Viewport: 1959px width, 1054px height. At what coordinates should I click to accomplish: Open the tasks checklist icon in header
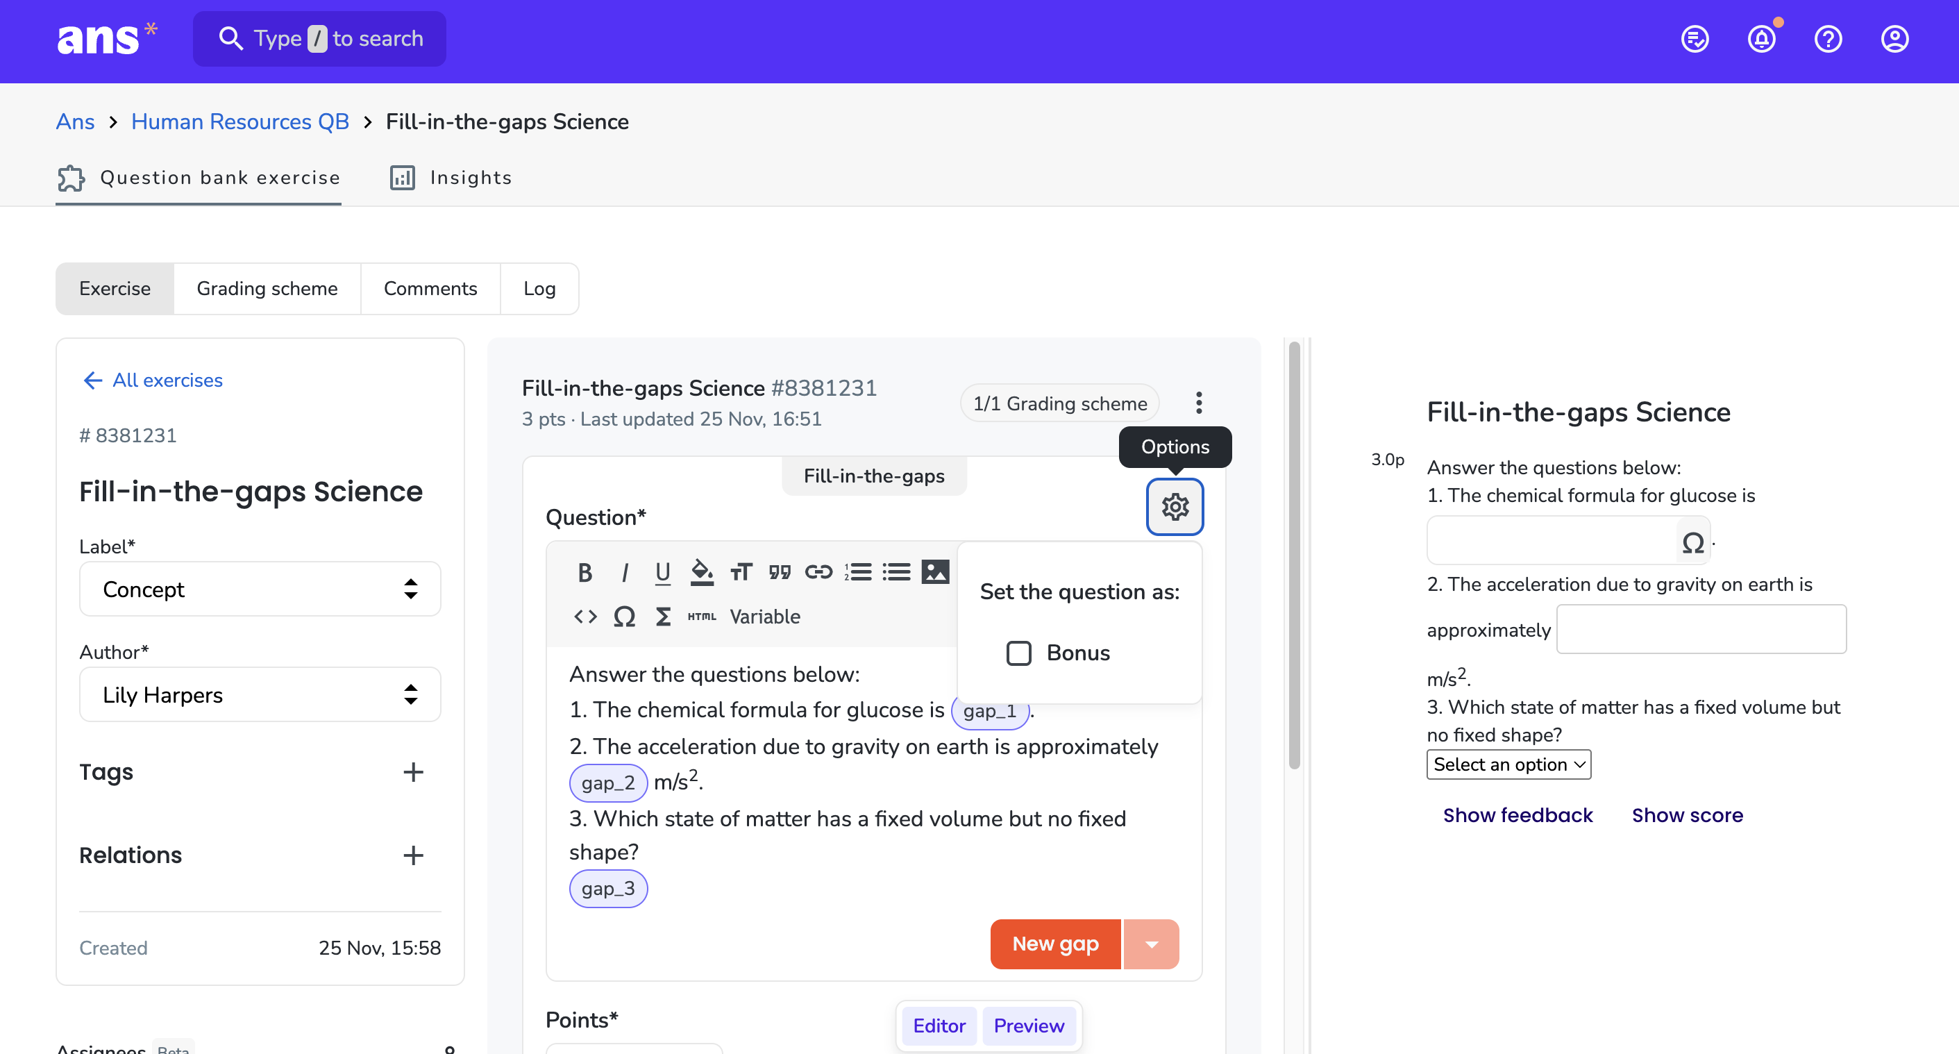pyautogui.click(x=1695, y=39)
